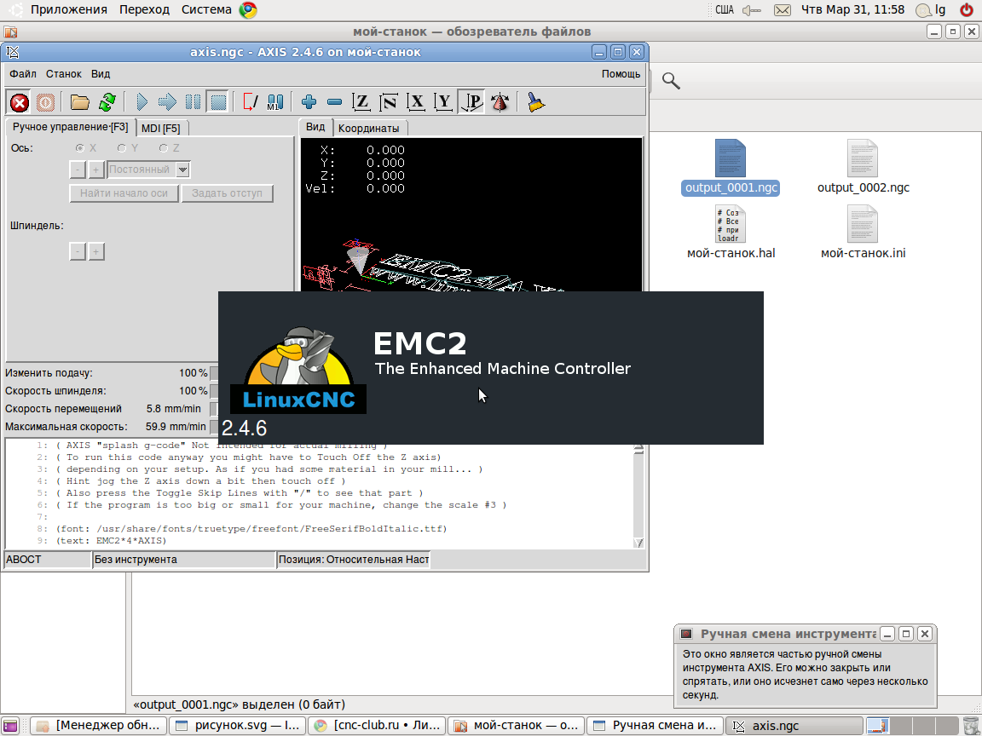Open the Переход menu in the top panel

pos(144,10)
